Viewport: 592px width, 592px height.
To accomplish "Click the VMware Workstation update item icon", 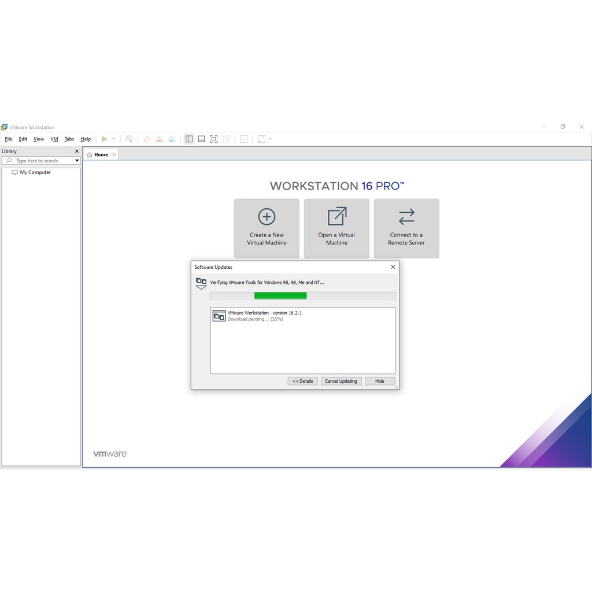I will (x=219, y=316).
